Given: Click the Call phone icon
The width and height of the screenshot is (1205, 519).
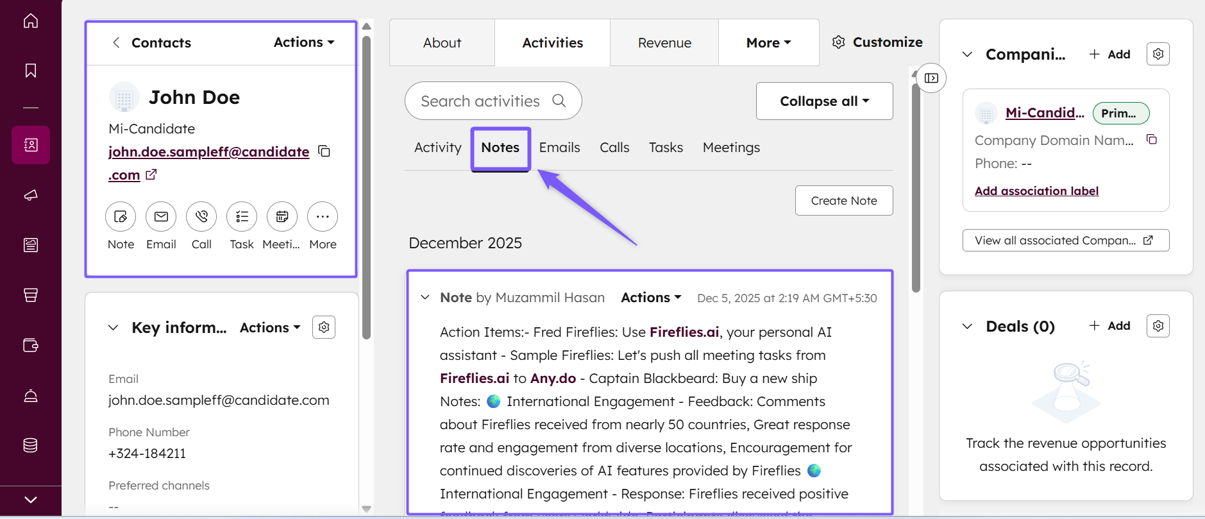Looking at the screenshot, I should click(201, 217).
